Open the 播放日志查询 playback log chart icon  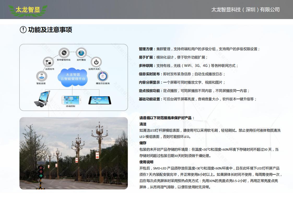(102, 76)
